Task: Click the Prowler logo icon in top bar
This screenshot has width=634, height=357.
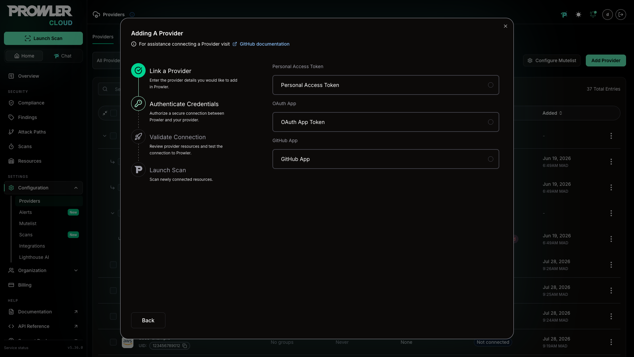Action: (564, 15)
